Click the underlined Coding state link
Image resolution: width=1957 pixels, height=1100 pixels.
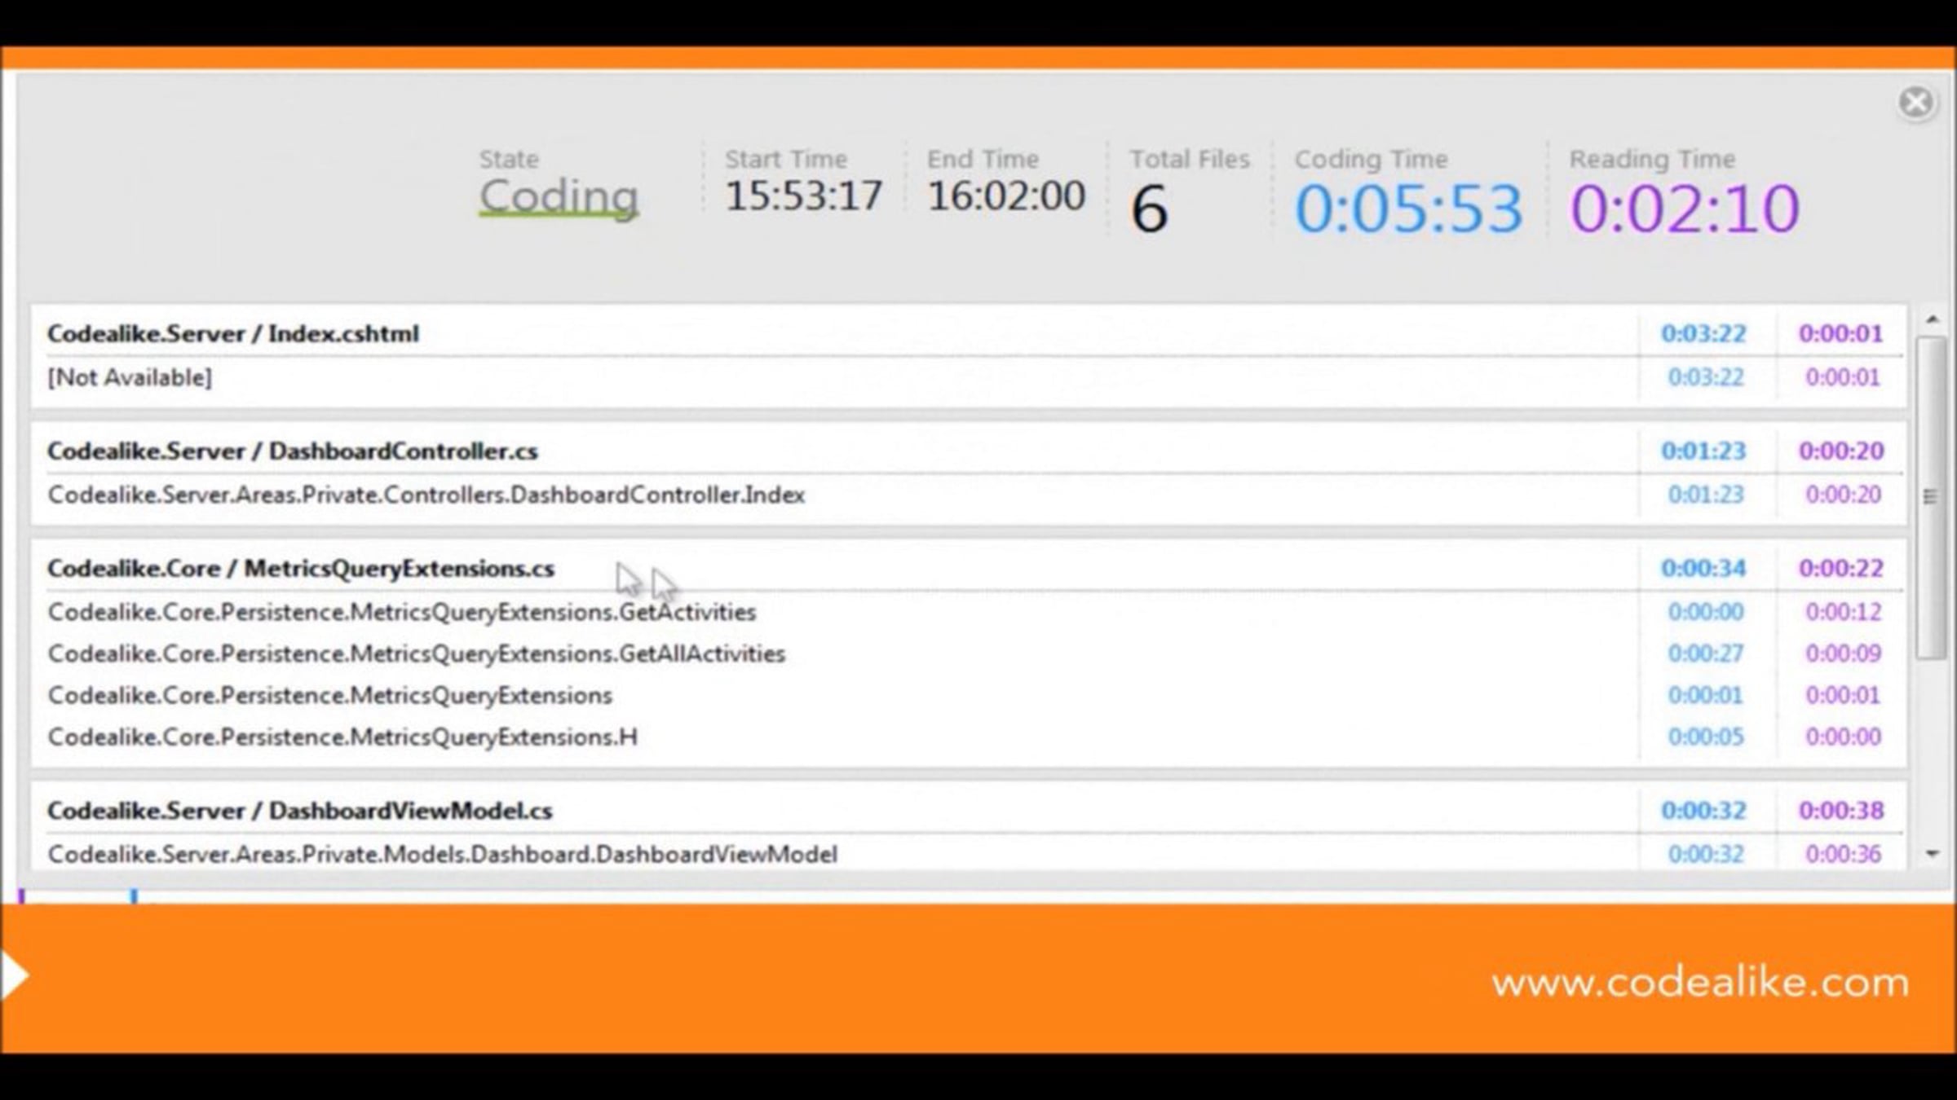pyautogui.click(x=559, y=196)
